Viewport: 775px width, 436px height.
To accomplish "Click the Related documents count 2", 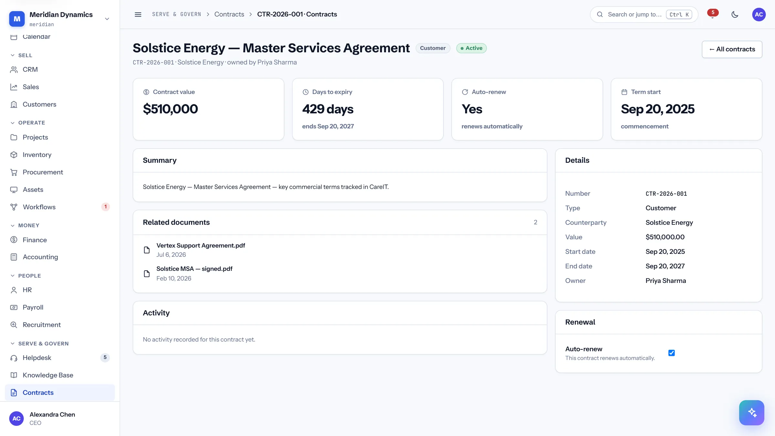I will coord(535,222).
